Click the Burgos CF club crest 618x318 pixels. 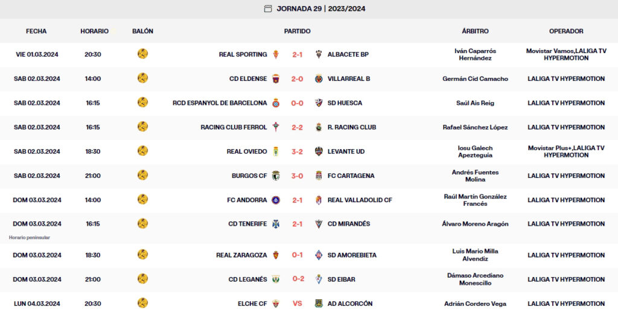pyautogui.click(x=276, y=176)
